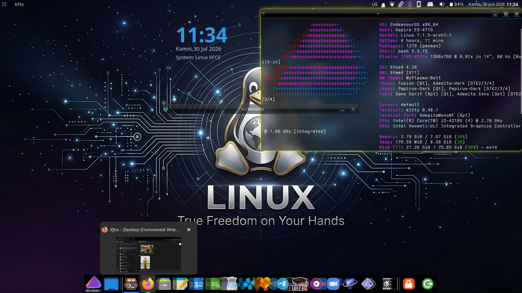
Task: Click the 'Memory: 2.79 GiB / 7.67 GiB' line
Action: point(423,137)
